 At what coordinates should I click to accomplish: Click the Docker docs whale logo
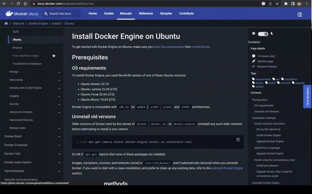pyautogui.click(x=10, y=13)
